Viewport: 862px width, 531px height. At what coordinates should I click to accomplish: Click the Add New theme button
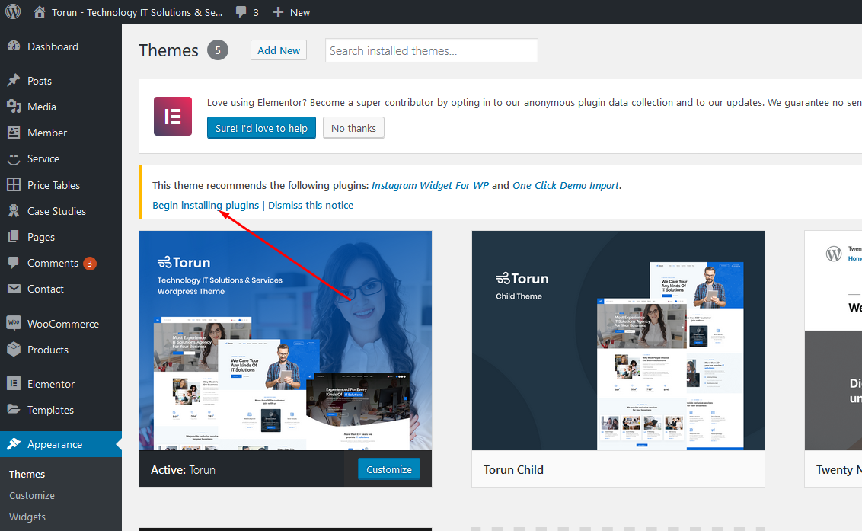tap(279, 50)
